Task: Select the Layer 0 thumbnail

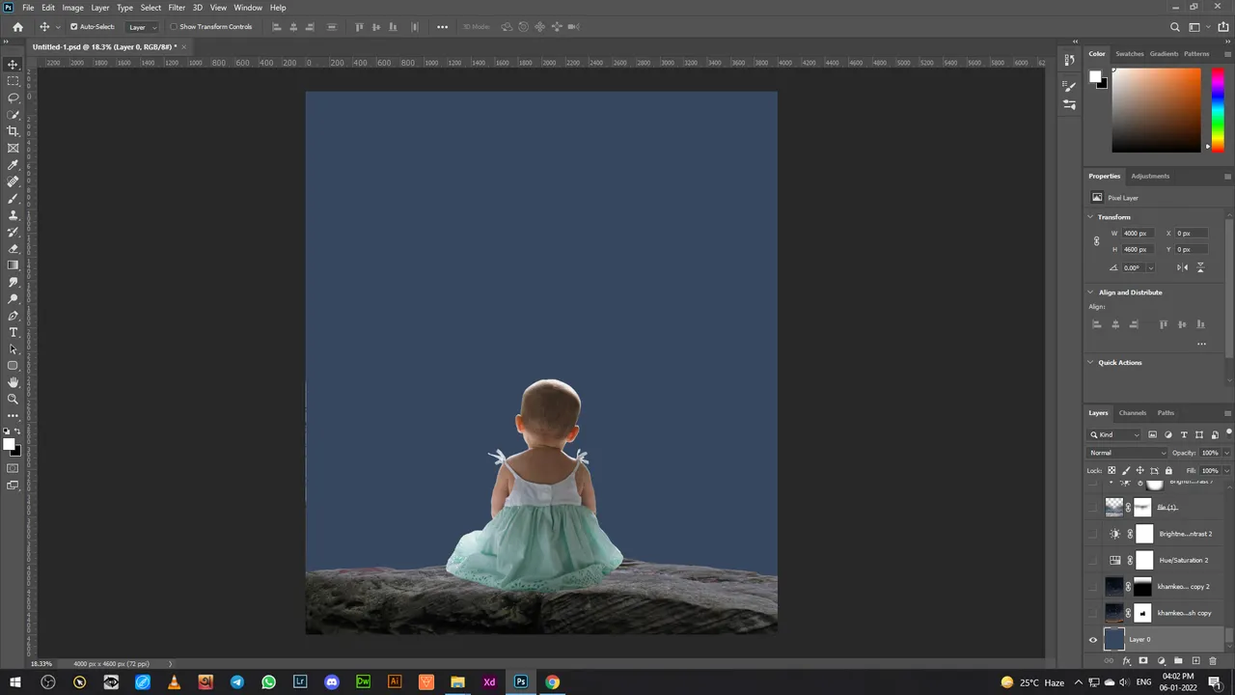Action: tap(1114, 639)
